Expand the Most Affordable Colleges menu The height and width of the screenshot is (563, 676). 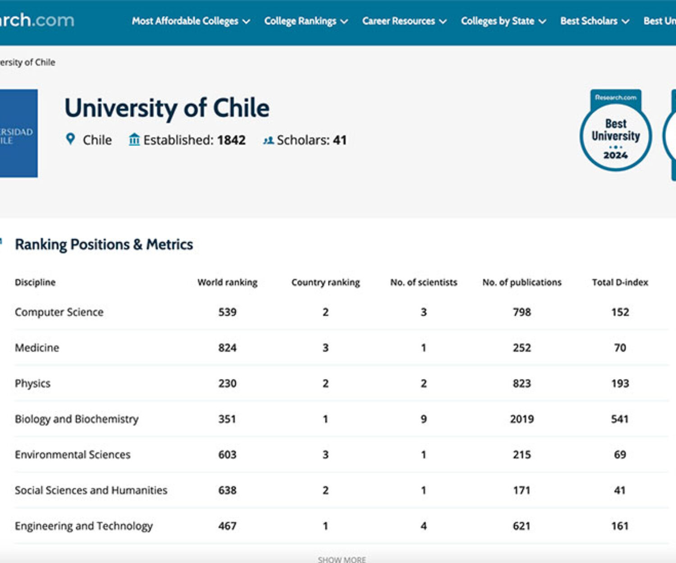pyautogui.click(x=191, y=21)
